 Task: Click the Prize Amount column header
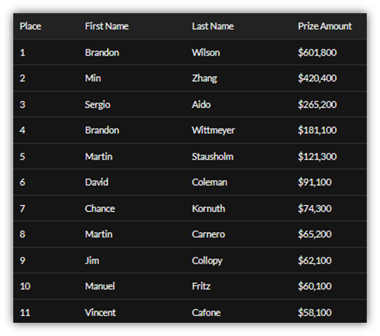pos(325,26)
